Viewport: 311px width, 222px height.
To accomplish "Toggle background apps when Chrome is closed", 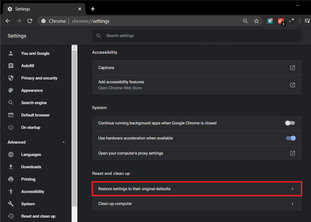I will (290, 123).
